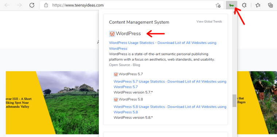
Task: Click the Hiking Spot Near Kathmandu Valley caption
Action: pyautogui.click(x=18, y=103)
